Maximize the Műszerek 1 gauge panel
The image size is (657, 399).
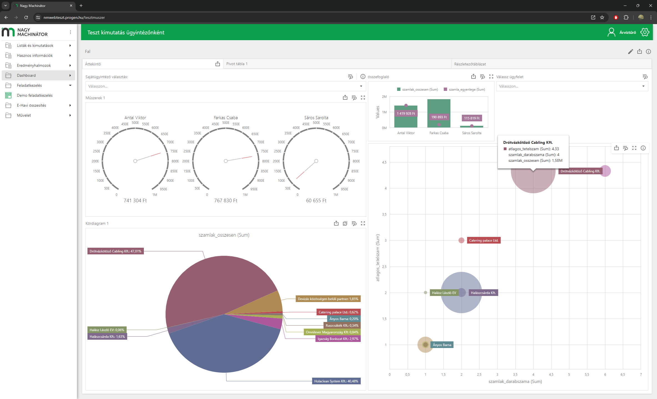point(363,98)
